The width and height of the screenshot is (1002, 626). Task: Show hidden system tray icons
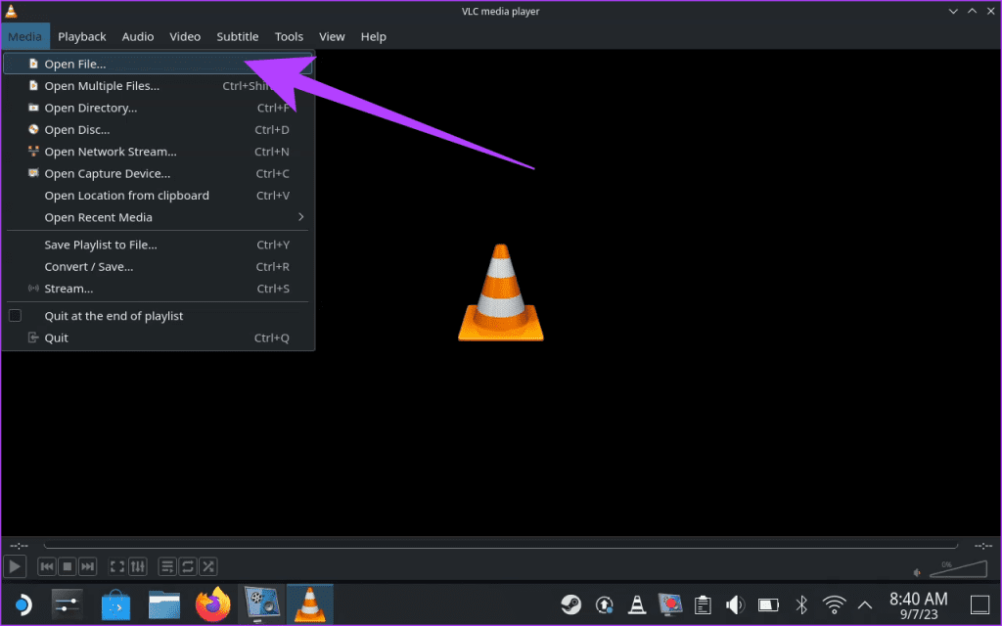coord(865,604)
